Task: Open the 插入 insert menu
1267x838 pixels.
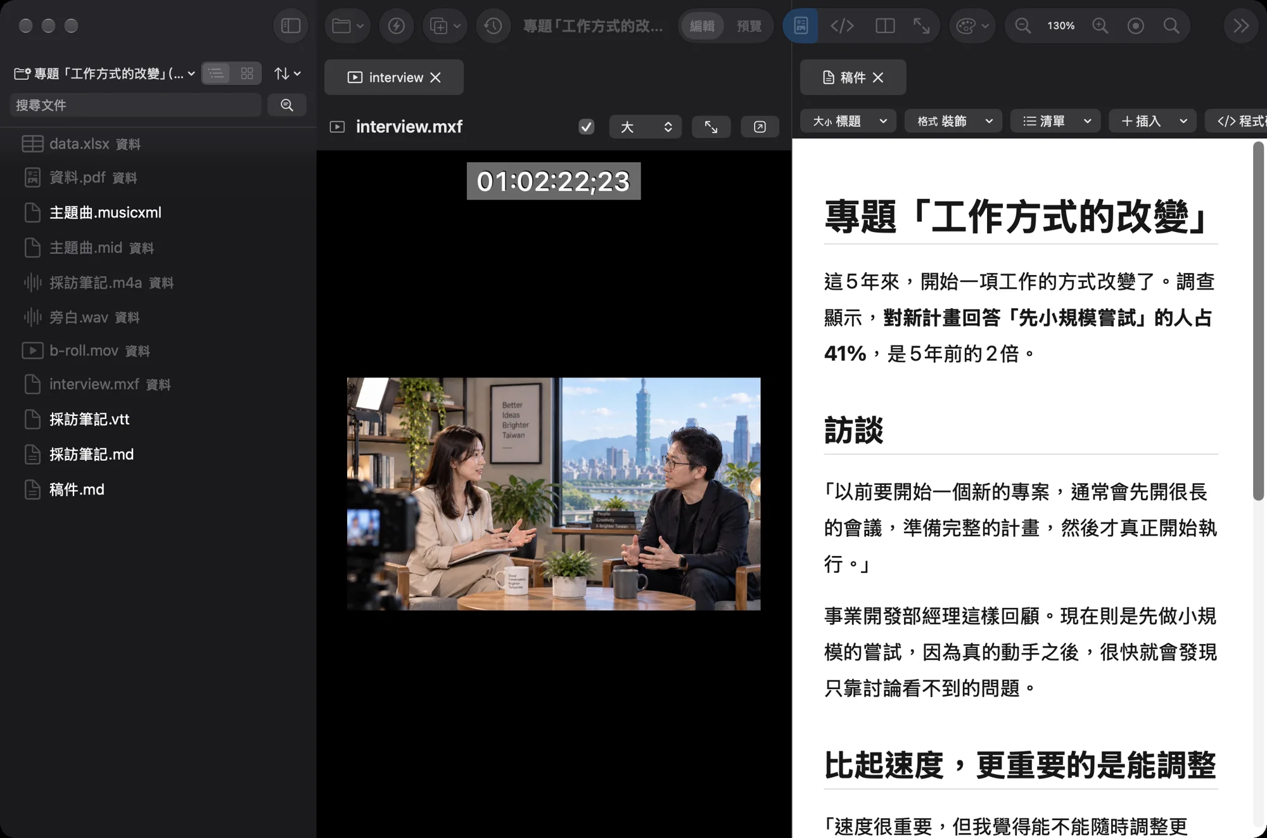Action: [1152, 121]
